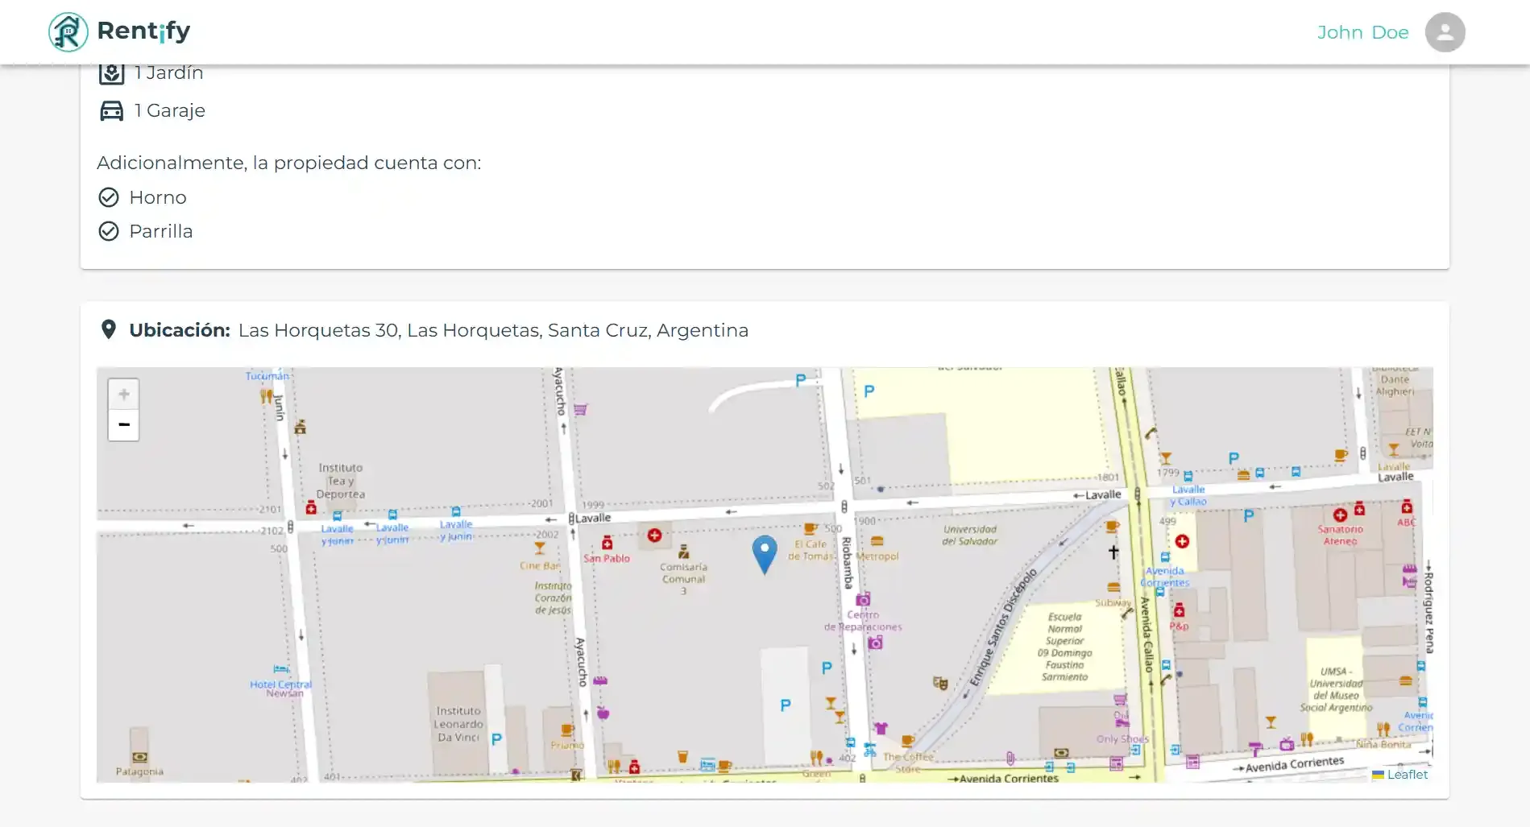Click the John Doe username link
The height and width of the screenshot is (827, 1530).
pyautogui.click(x=1362, y=32)
